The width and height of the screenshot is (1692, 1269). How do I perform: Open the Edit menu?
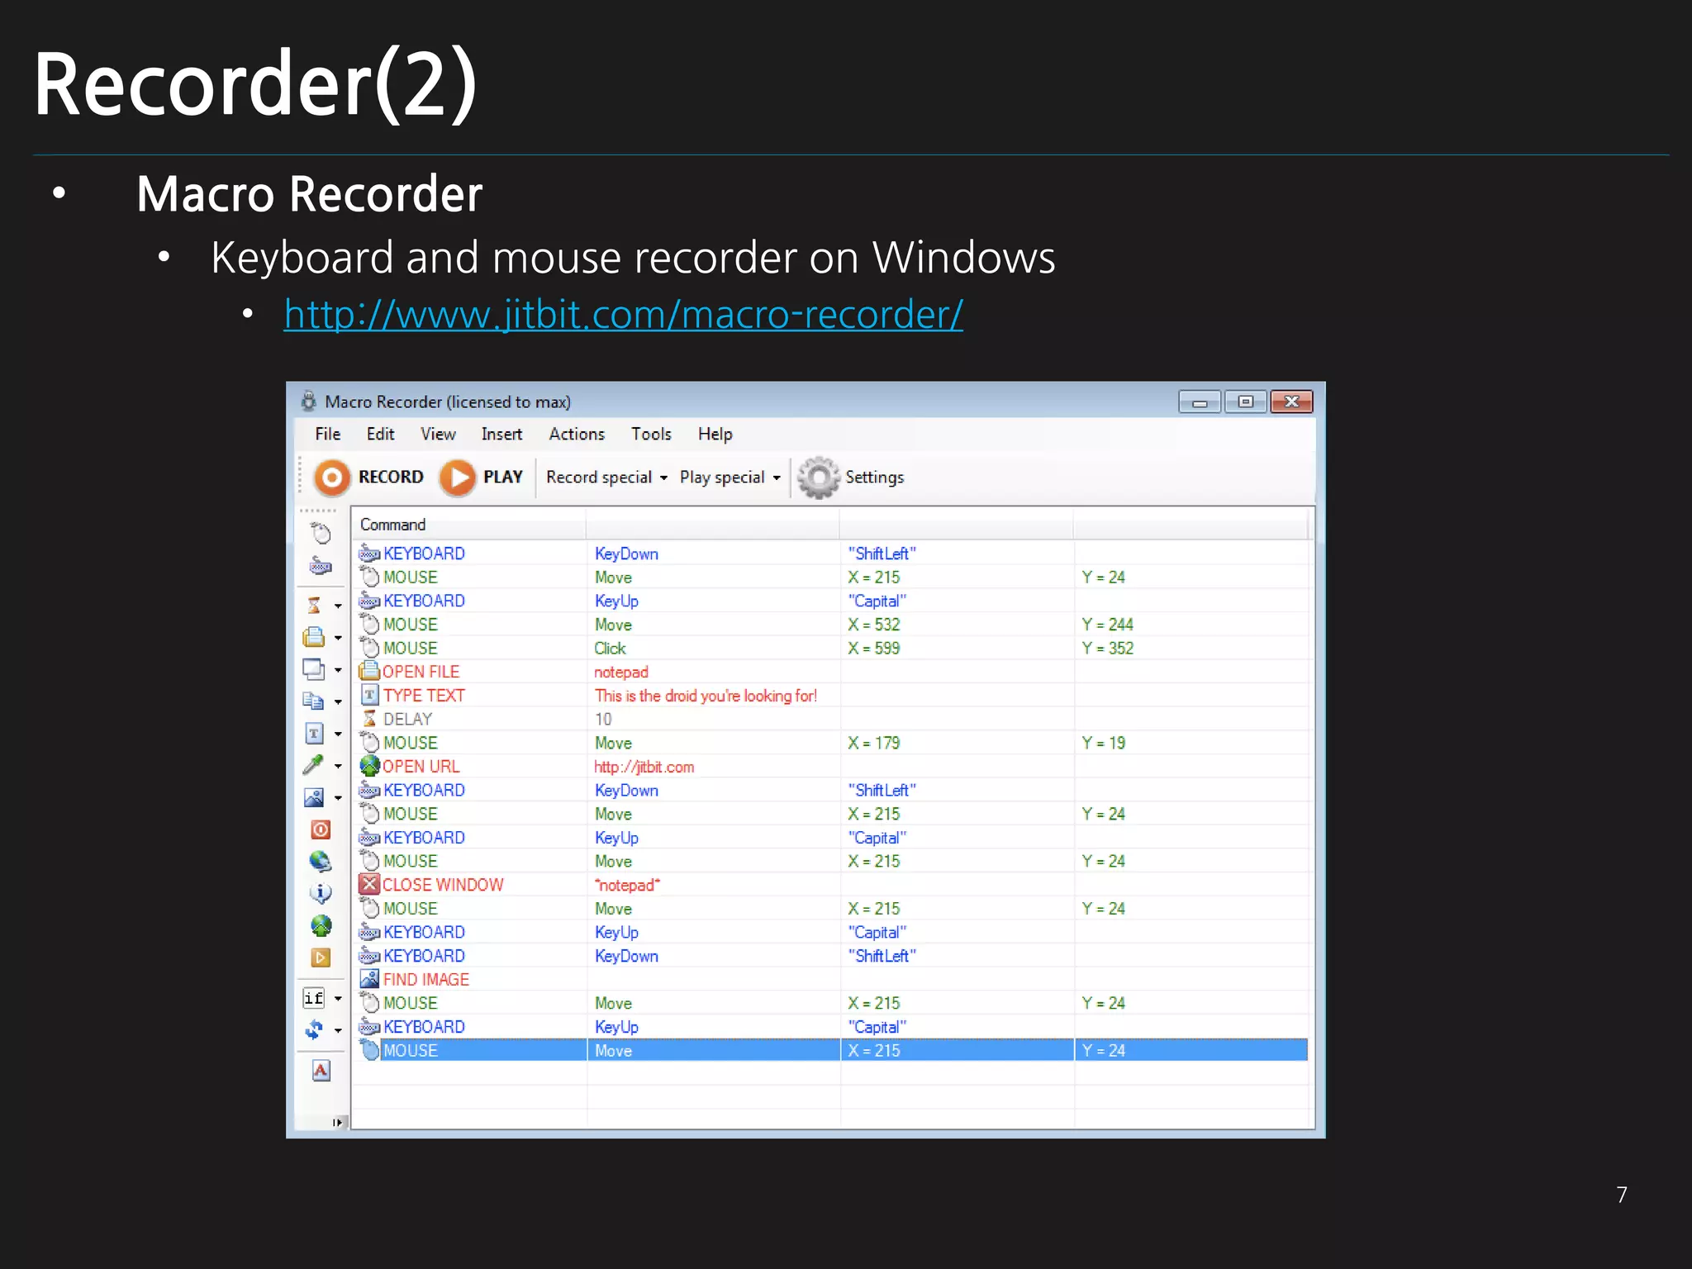[380, 434]
